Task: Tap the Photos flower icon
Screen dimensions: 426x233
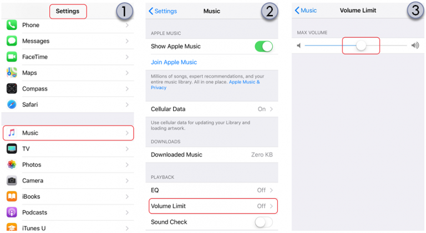Action: point(12,164)
